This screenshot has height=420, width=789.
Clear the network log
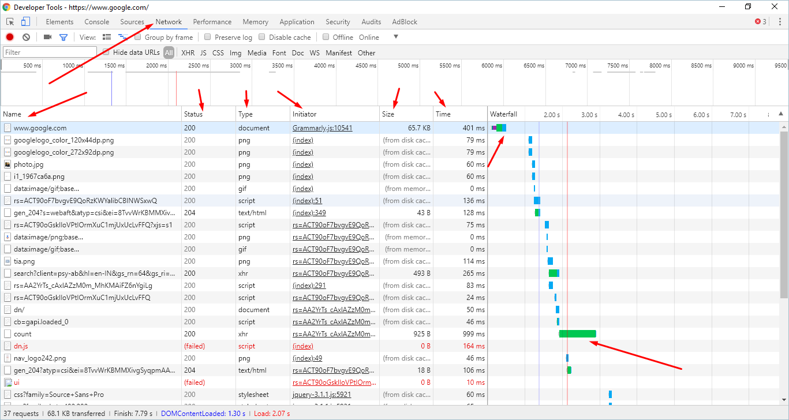[26, 37]
